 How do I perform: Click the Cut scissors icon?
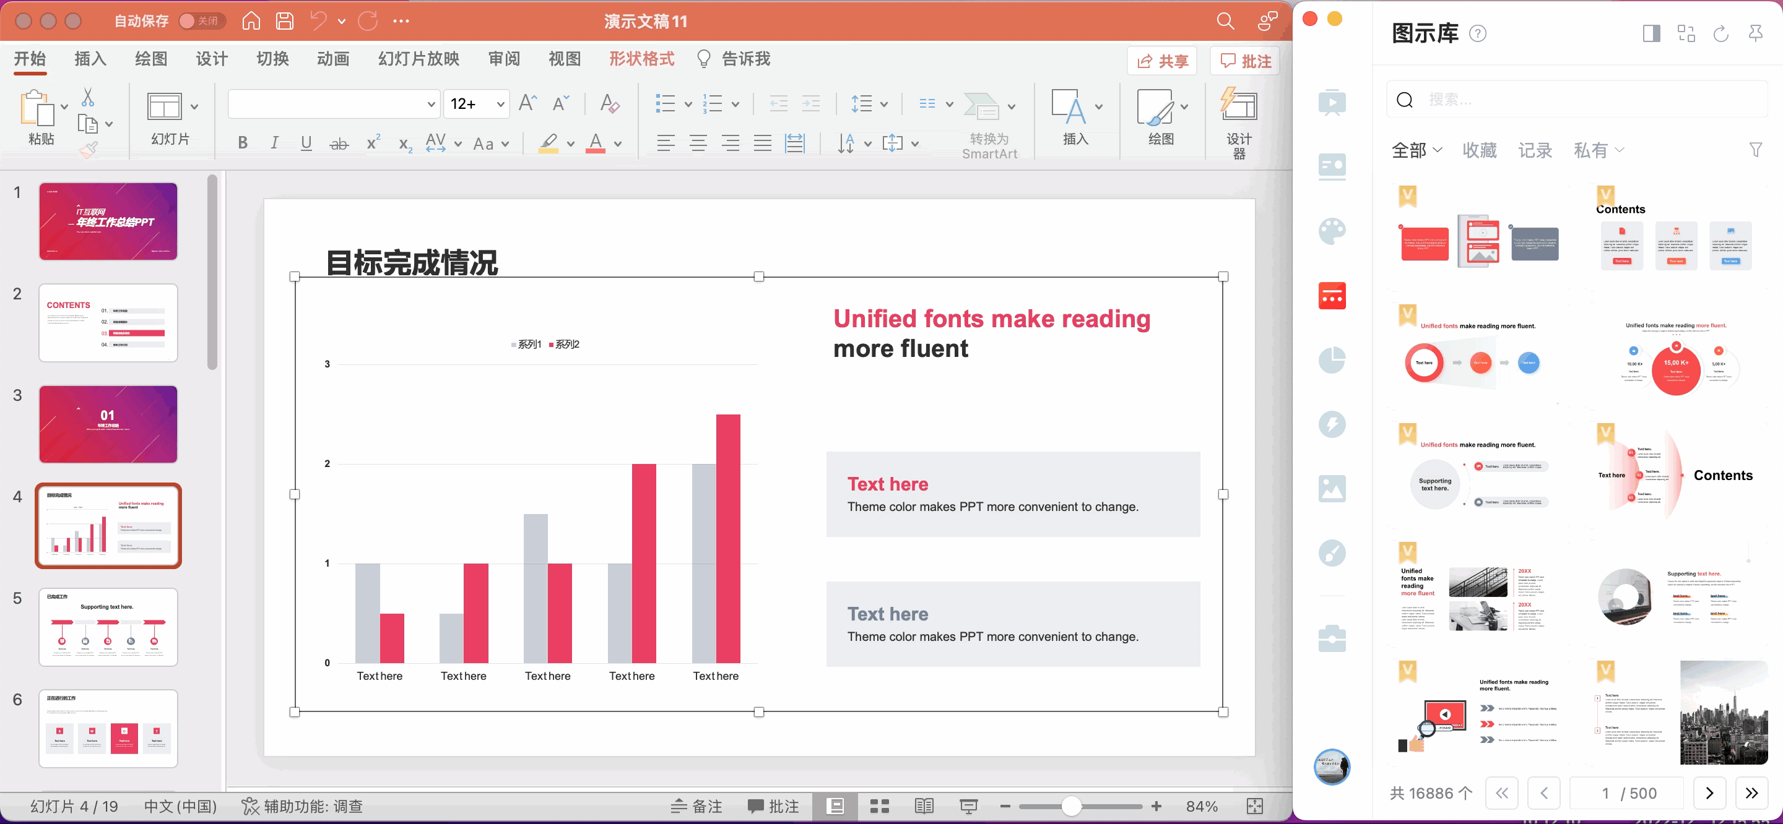pos(88,98)
